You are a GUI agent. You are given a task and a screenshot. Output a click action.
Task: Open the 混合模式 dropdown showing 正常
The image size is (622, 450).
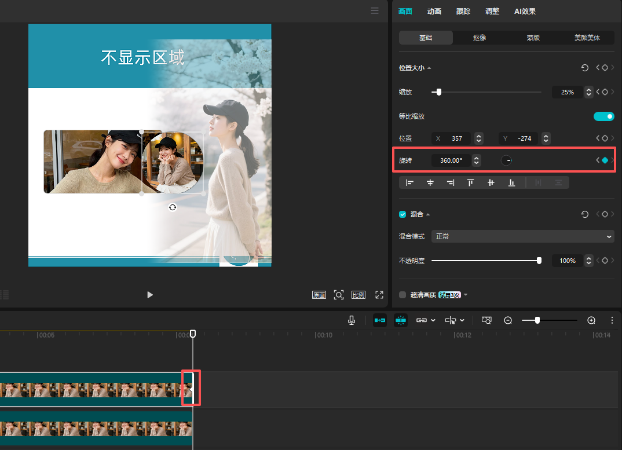point(522,236)
